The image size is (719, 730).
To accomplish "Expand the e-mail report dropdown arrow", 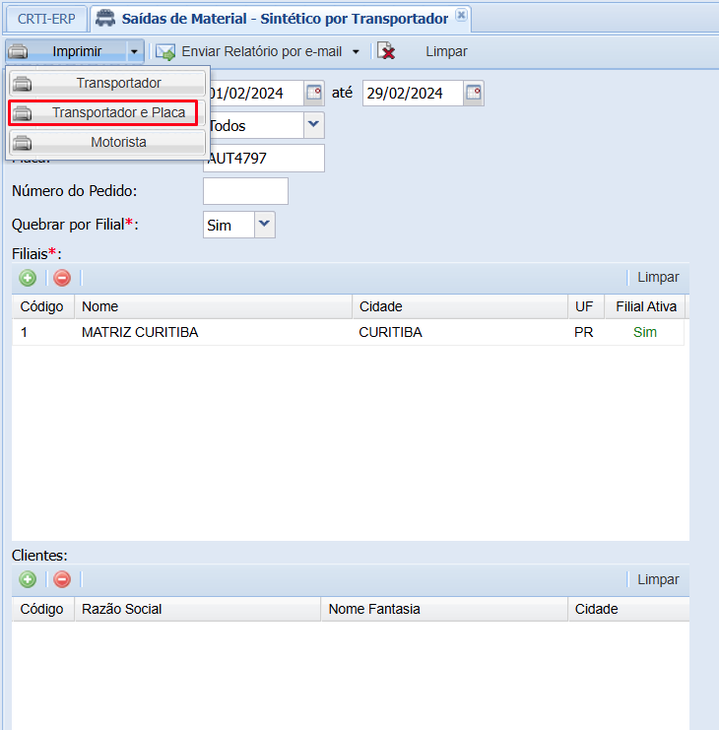I will click(x=356, y=51).
